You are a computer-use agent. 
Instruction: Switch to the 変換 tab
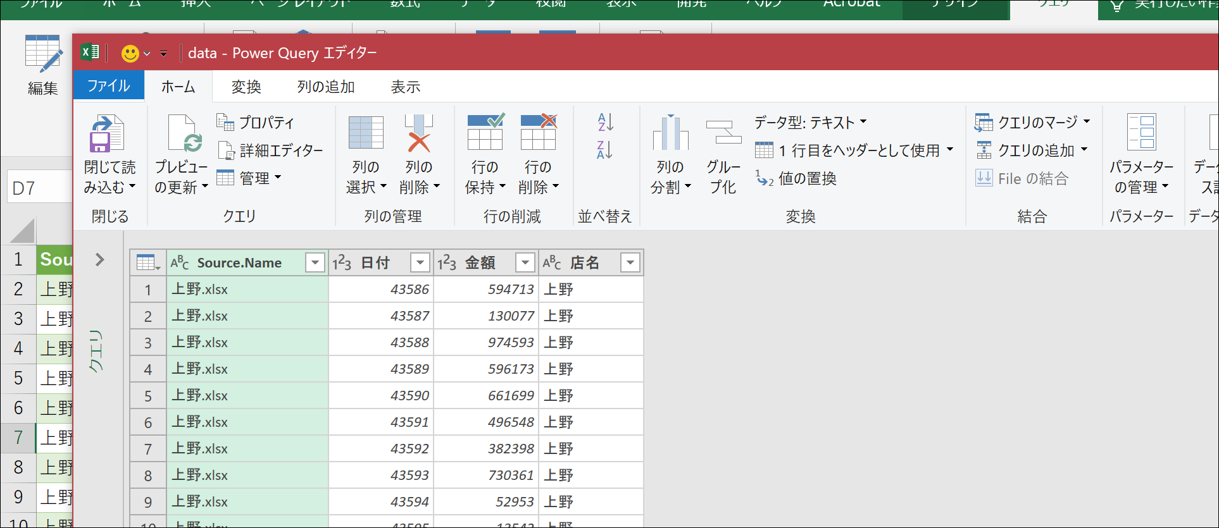tap(246, 87)
